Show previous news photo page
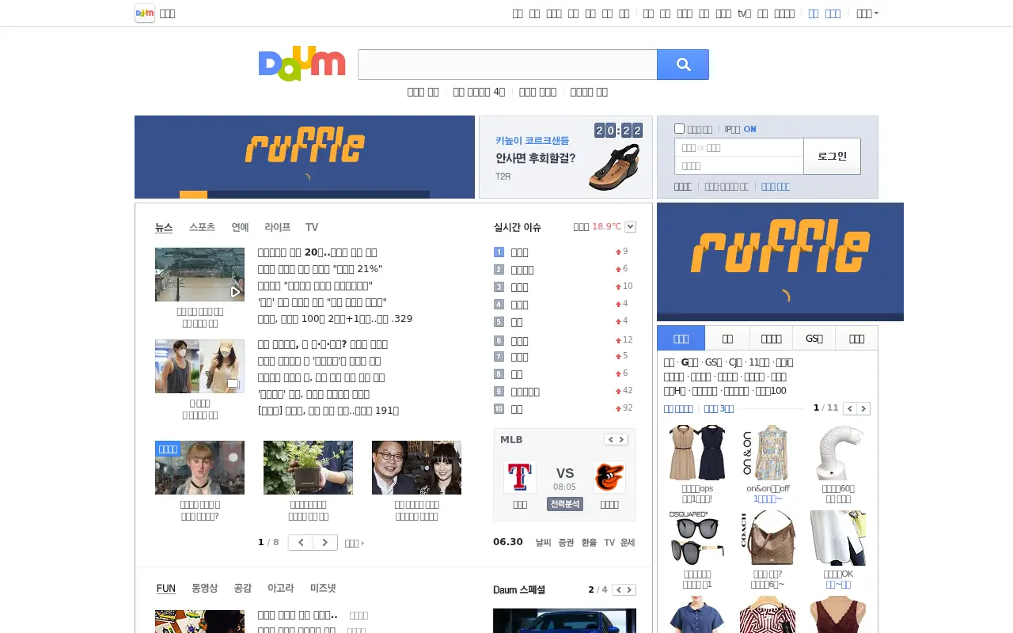This screenshot has width=1013, height=633. click(301, 542)
